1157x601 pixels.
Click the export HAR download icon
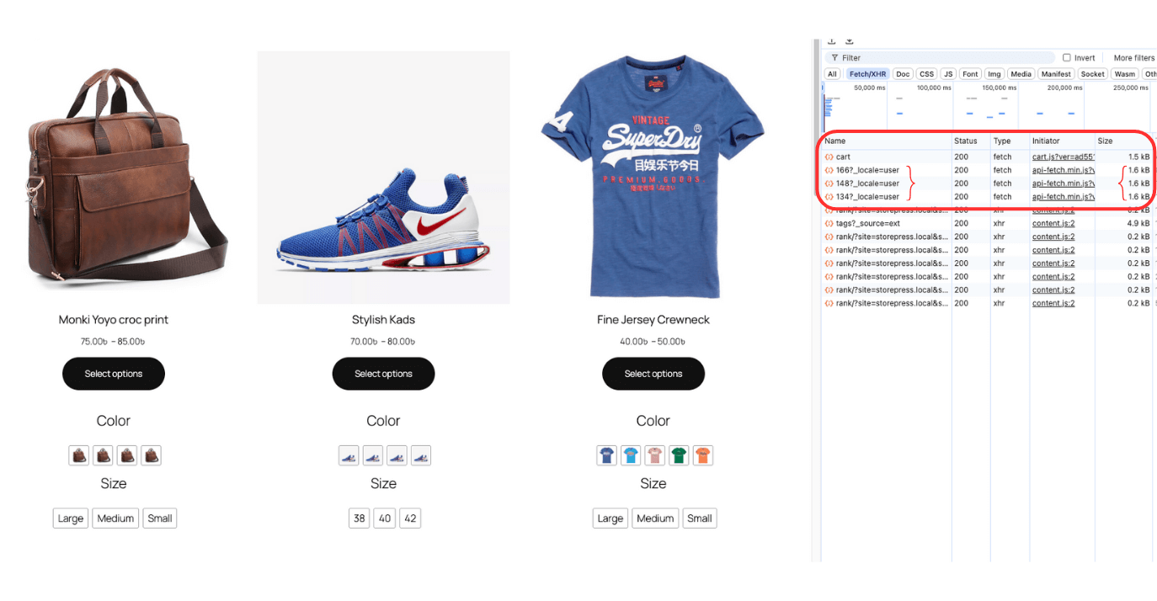850,41
